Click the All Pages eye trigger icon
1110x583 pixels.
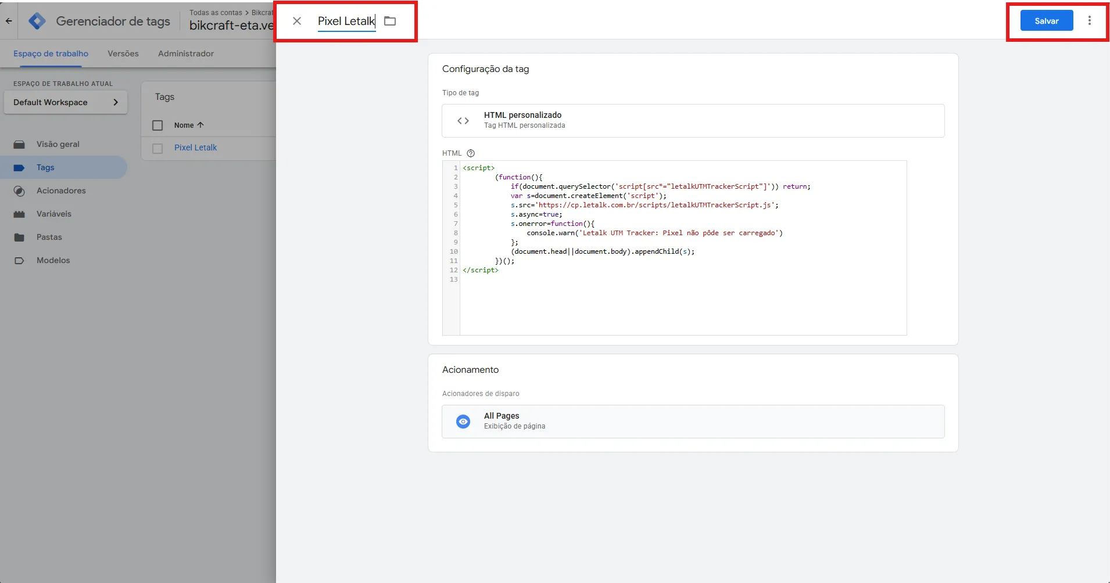463,422
